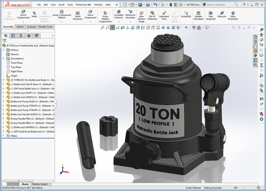Open the Edit Appearance color tool
The width and height of the screenshot is (266, 191).
coord(194,27)
